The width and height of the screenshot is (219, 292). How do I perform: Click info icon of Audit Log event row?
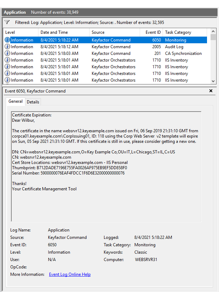coord(7,47)
